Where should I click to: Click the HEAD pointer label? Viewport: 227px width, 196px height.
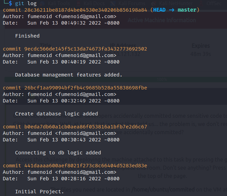coord(159,10)
